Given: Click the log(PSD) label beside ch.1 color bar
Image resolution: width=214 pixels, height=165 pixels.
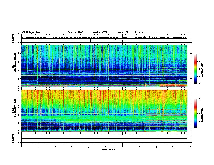Looking at the screenshot, I should (x=202, y=70).
